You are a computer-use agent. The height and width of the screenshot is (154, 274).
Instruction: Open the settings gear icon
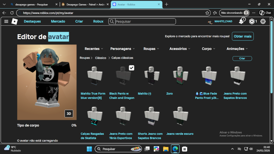click(x=263, y=21)
